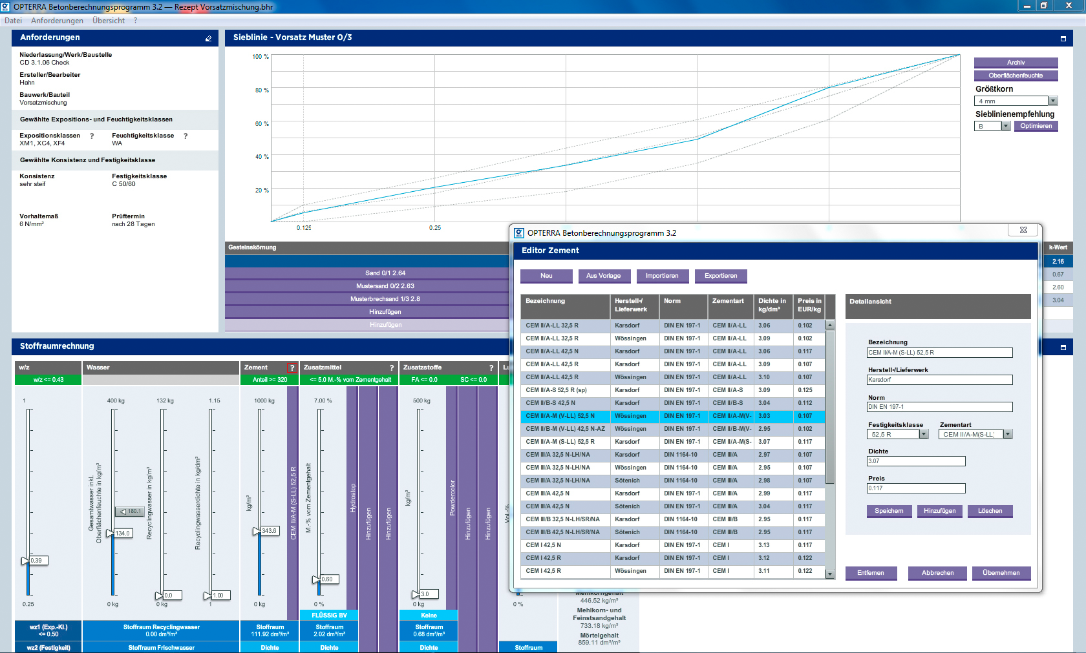Click the Bezeichnung input field in Detailansicht
1086x653 pixels.
(939, 353)
